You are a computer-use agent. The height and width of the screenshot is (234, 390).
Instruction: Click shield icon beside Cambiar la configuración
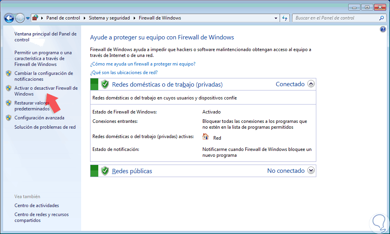coord(9,73)
